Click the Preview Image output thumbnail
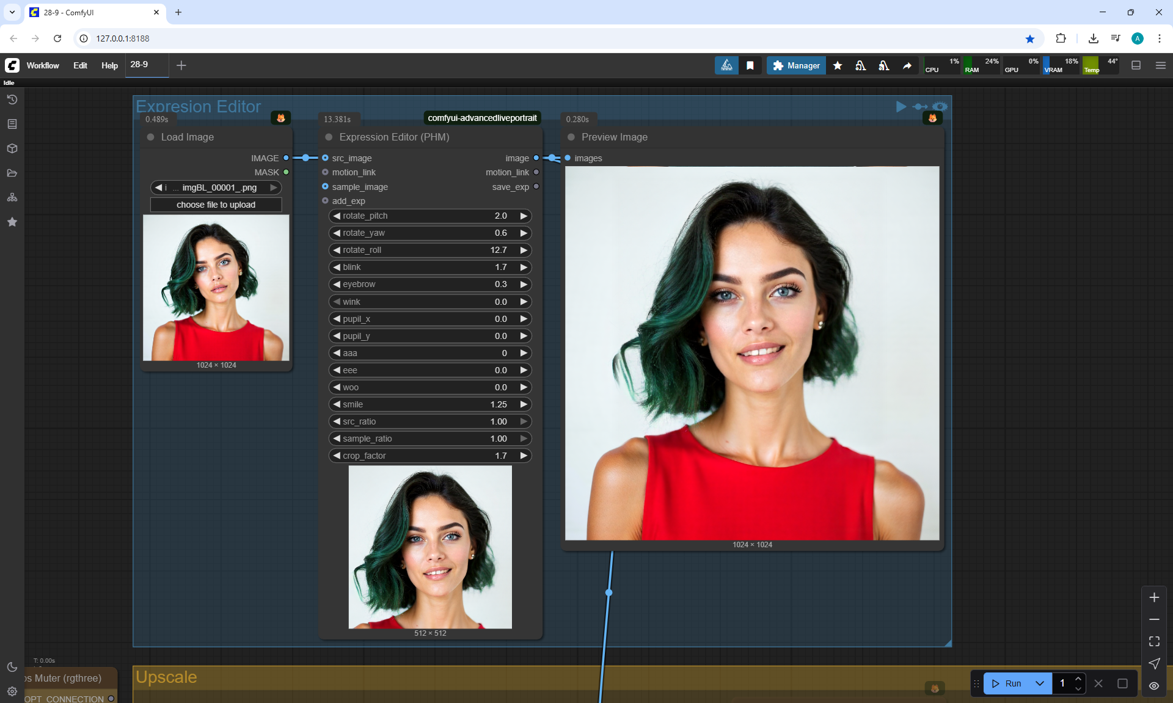Viewport: 1173px width, 703px height. tap(752, 353)
